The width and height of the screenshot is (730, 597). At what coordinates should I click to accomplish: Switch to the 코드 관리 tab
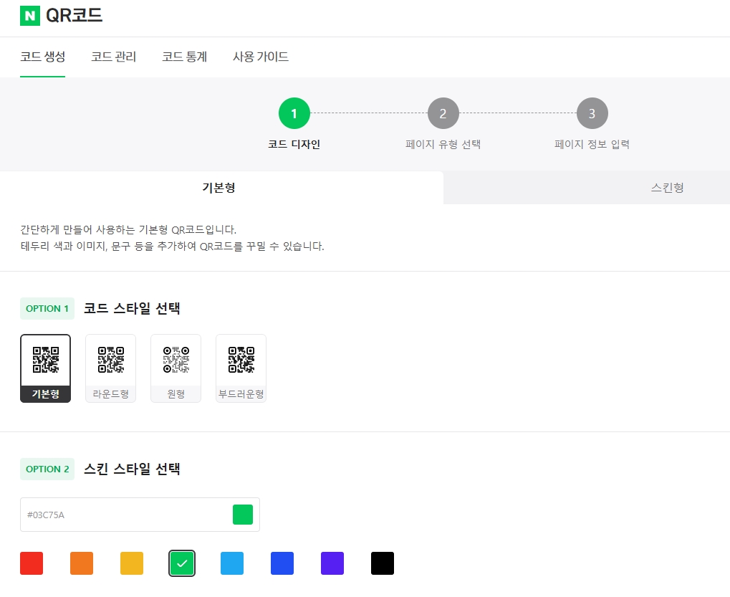pyautogui.click(x=114, y=57)
